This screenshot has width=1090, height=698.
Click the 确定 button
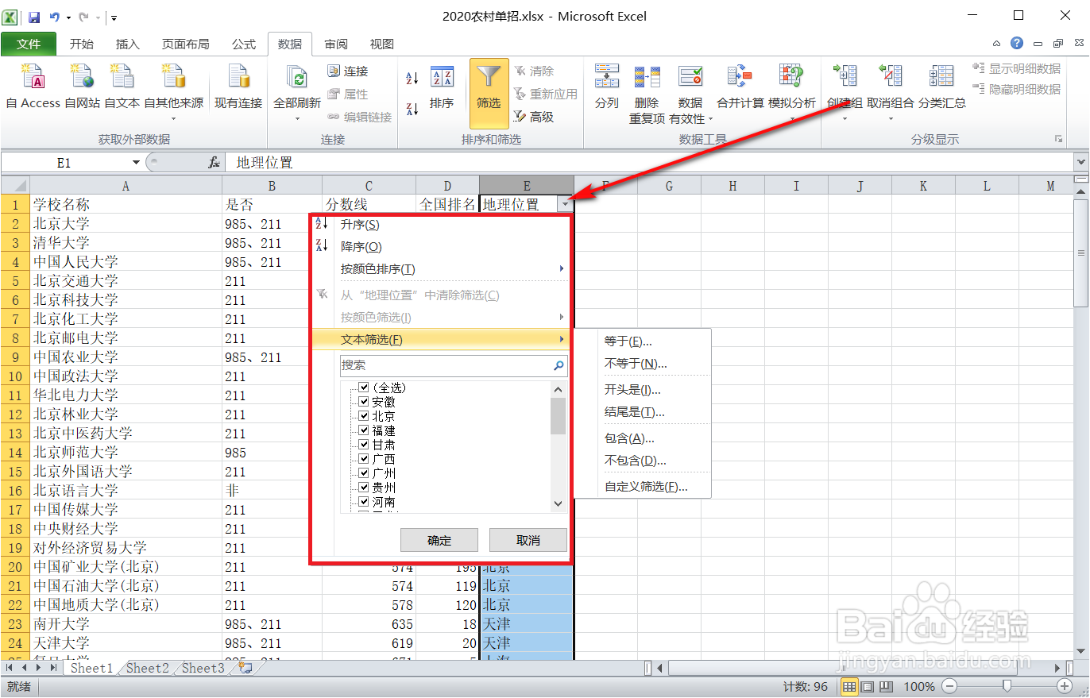click(439, 540)
